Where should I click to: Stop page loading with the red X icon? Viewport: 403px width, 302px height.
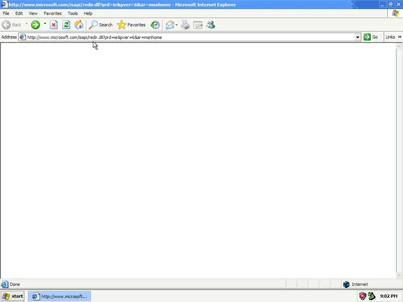pyautogui.click(x=54, y=25)
